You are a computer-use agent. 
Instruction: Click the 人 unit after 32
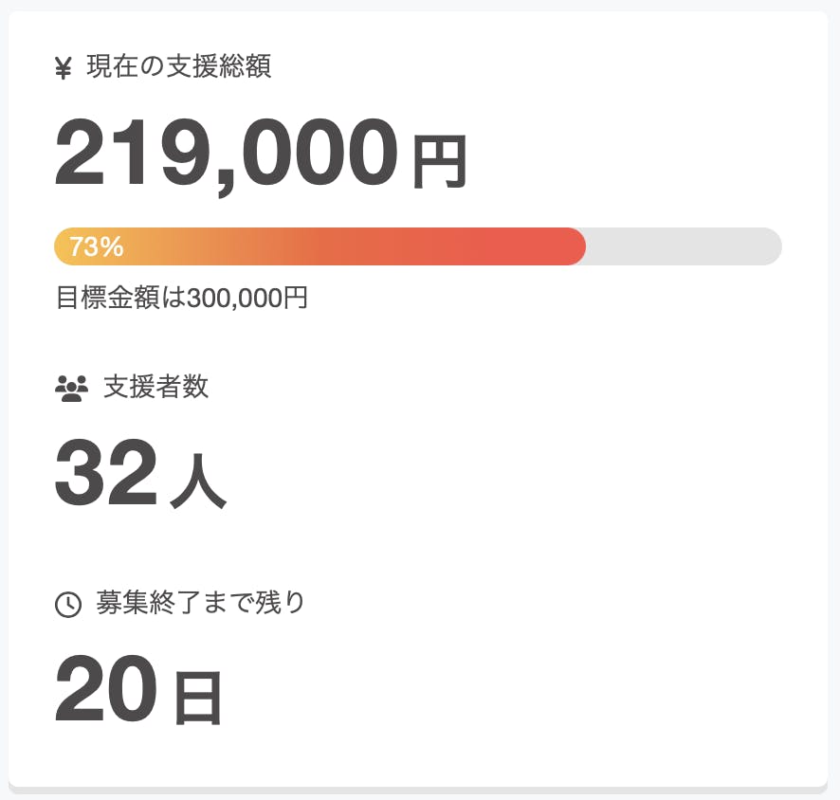coord(197,483)
